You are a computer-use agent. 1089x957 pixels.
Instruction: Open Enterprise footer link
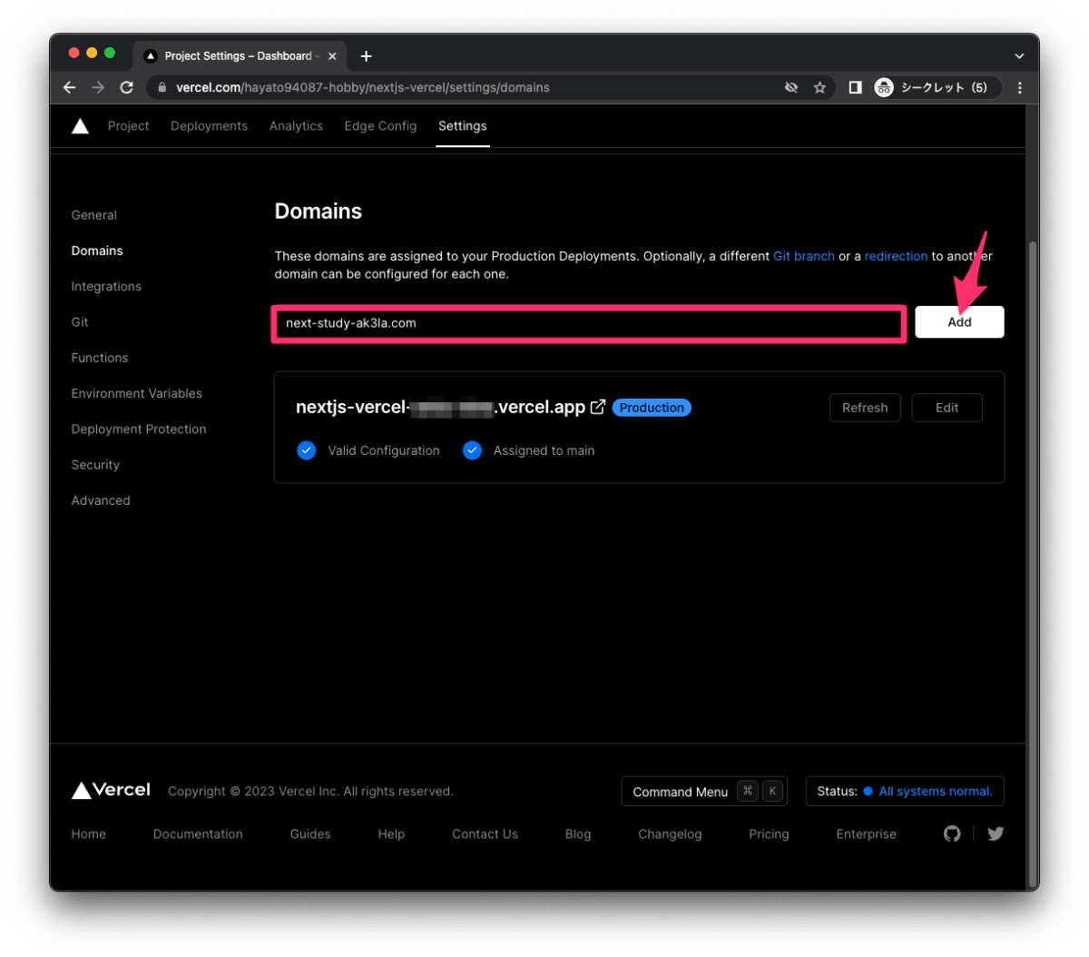coord(866,834)
